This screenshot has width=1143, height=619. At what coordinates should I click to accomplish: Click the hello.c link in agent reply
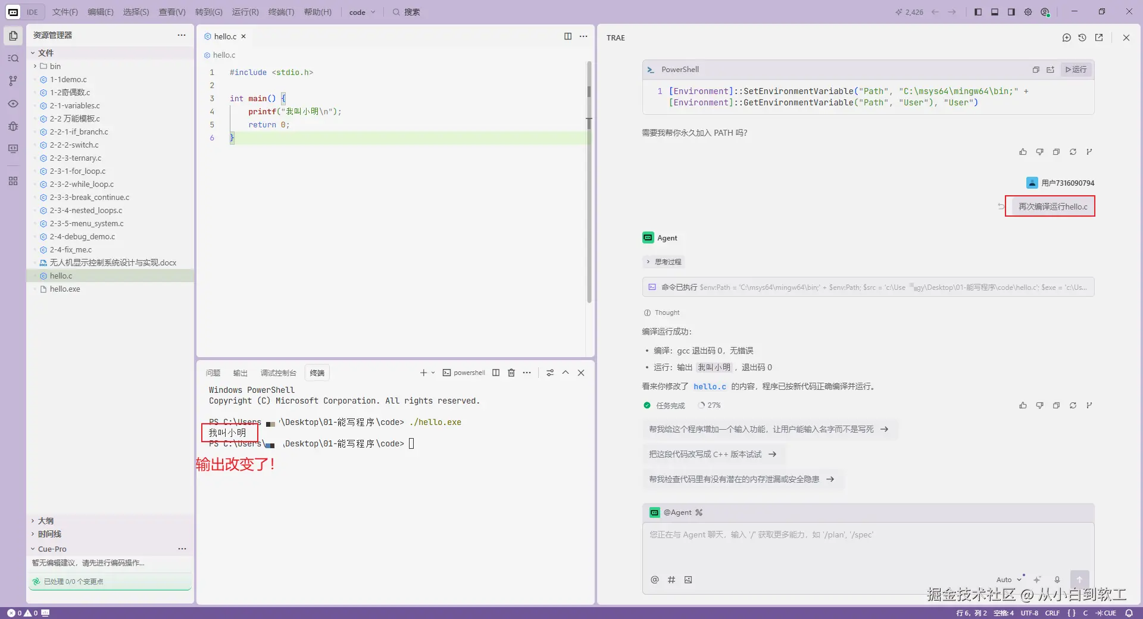pos(710,386)
